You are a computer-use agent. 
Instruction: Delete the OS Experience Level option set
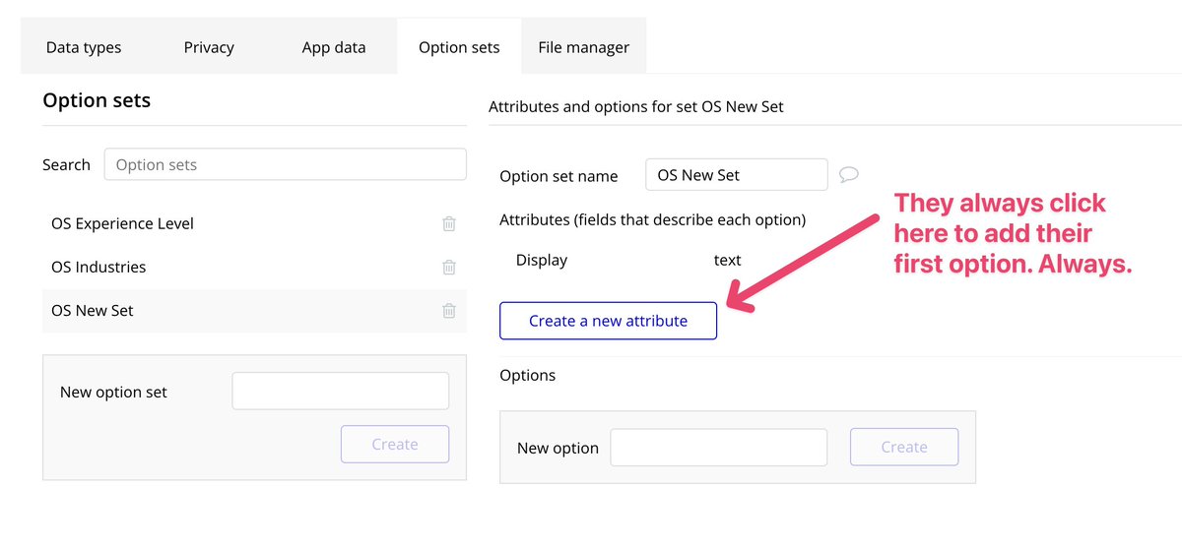(x=449, y=223)
